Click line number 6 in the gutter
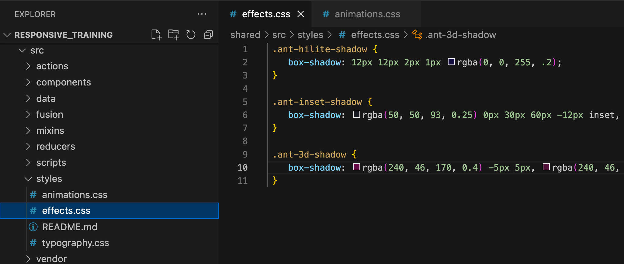 pyautogui.click(x=245, y=115)
